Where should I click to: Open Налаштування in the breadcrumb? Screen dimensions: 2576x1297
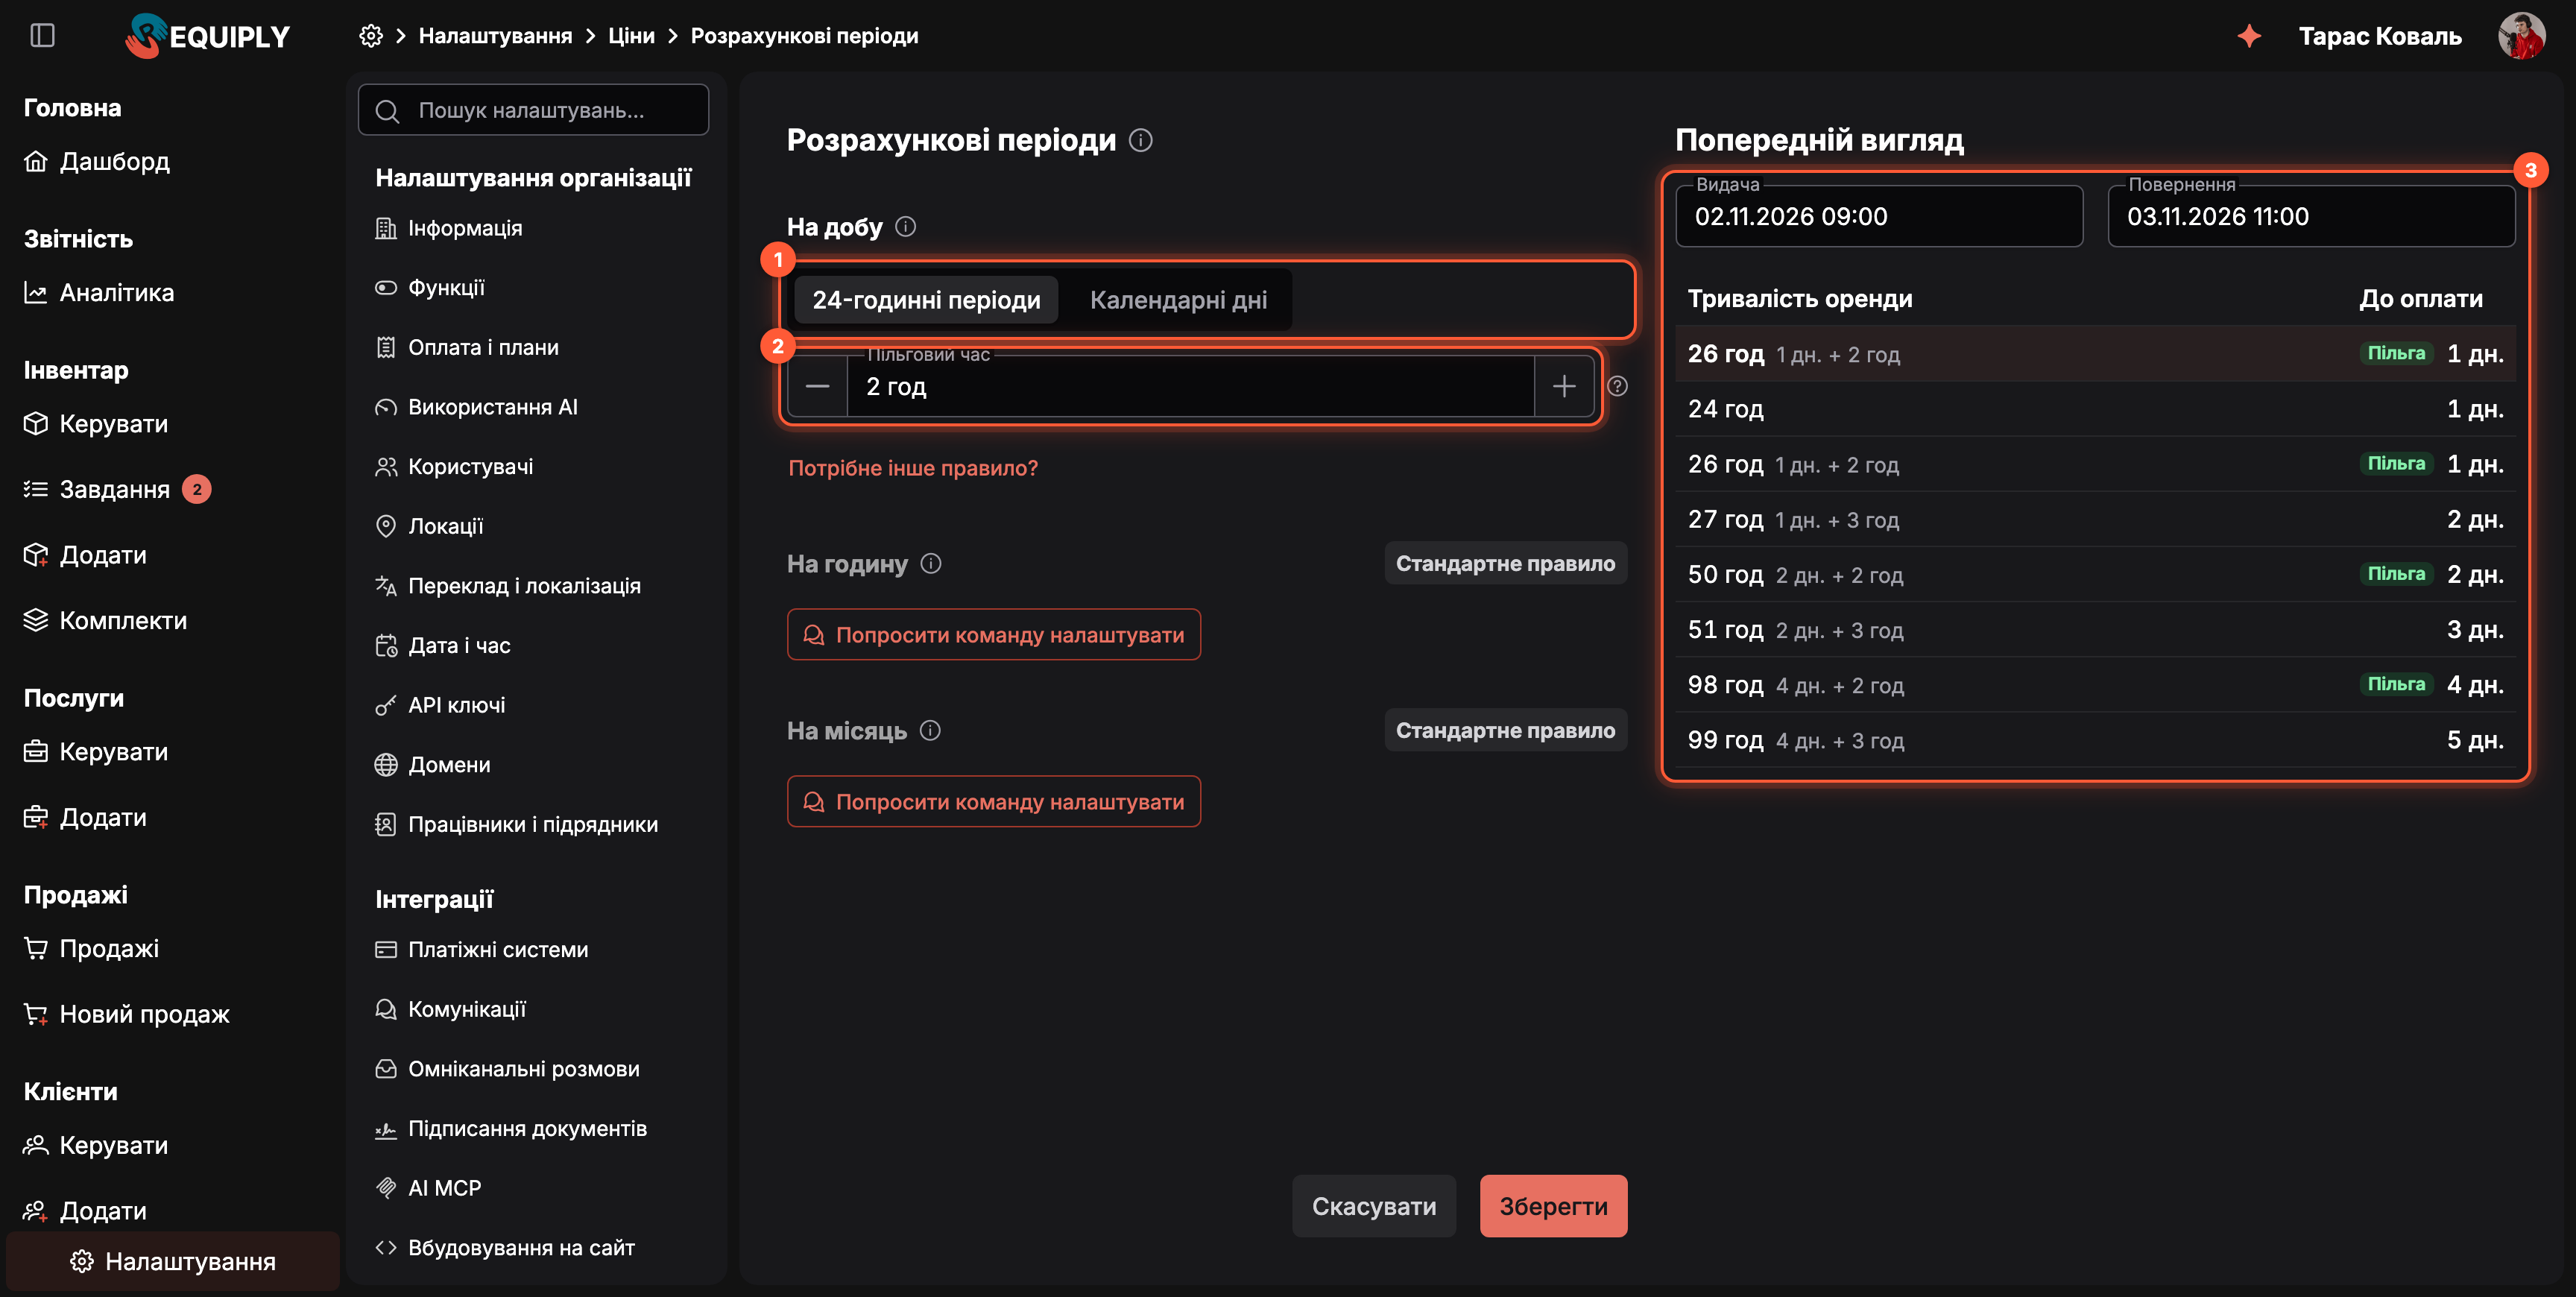[495, 36]
